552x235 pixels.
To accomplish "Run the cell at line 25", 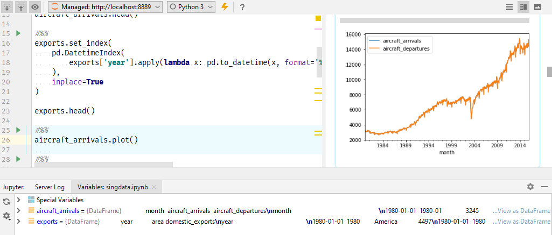I will tap(18, 130).
